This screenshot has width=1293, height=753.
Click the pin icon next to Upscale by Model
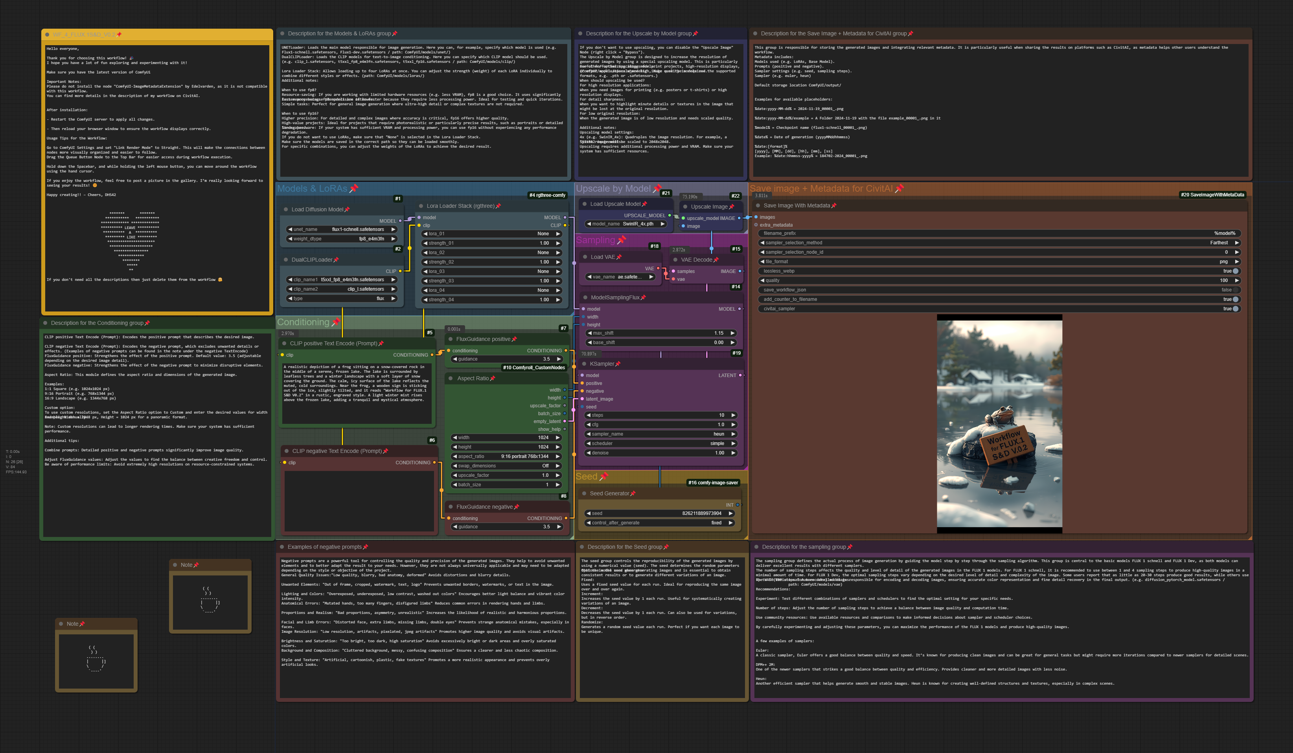(657, 189)
